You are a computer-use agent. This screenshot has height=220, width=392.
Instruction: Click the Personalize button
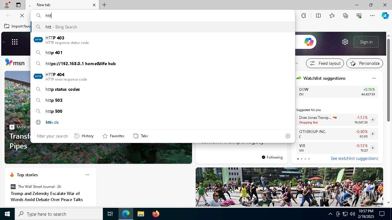(x=365, y=63)
